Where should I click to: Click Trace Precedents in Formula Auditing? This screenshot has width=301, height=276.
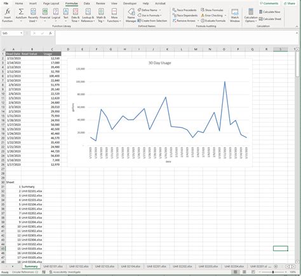(185, 10)
